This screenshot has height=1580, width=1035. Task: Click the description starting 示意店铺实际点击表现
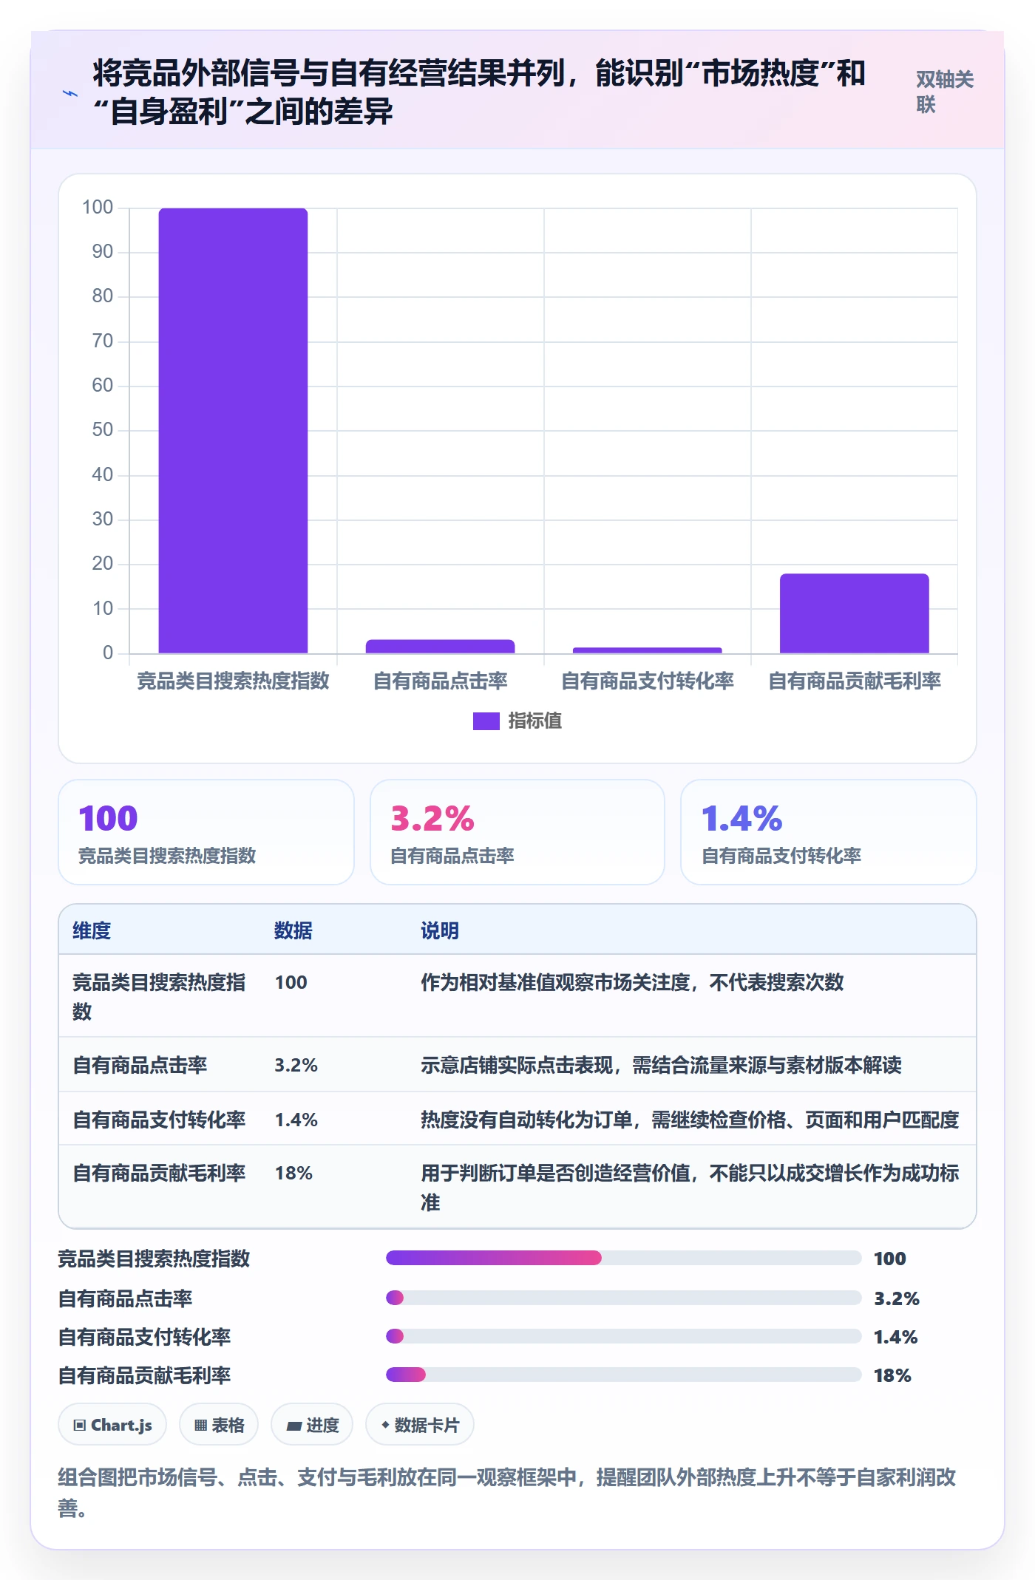[661, 1065]
